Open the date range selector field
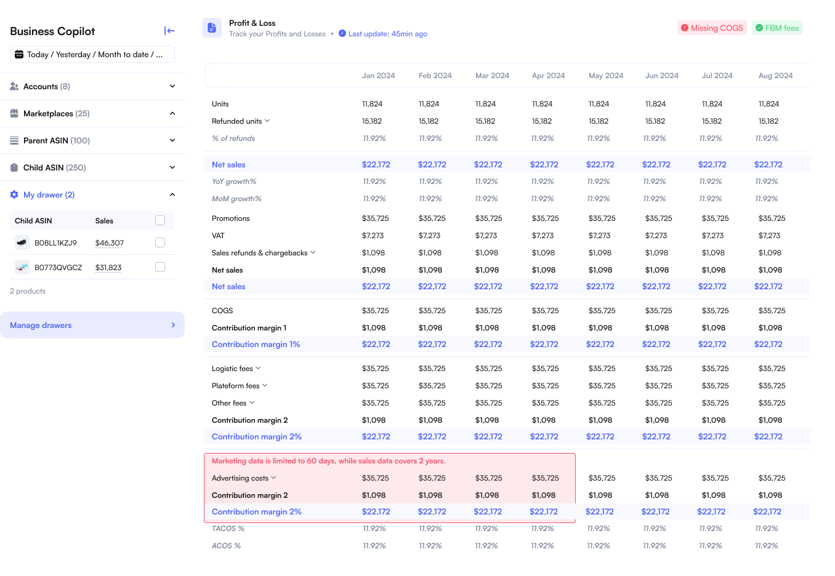835x576 pixels. pyautogui.click(x=92, y=54)
